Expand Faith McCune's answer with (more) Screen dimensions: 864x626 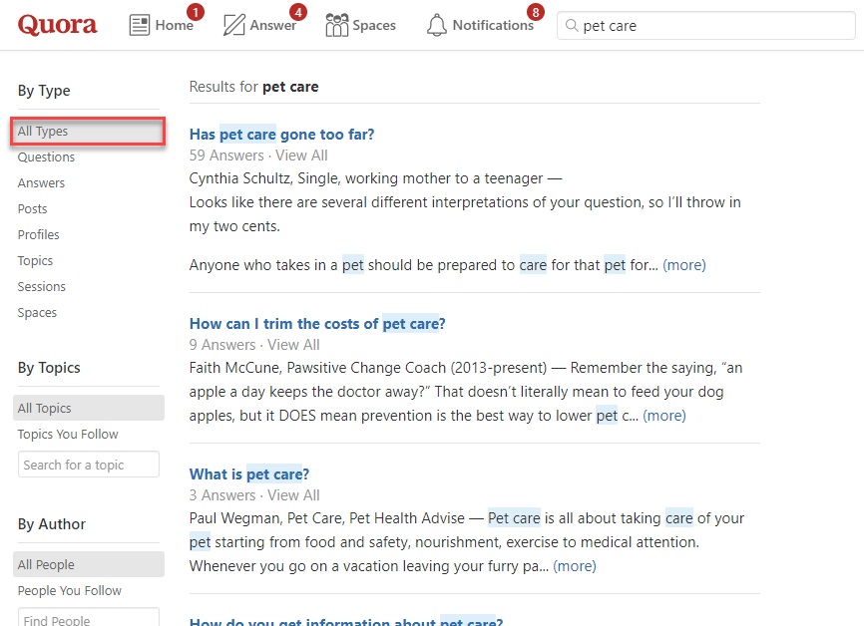click(x=664, y=415)
